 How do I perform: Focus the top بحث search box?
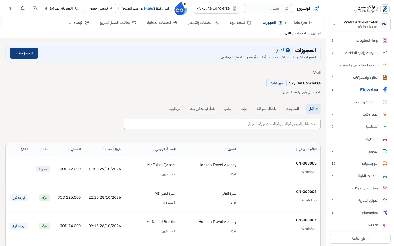268,8
